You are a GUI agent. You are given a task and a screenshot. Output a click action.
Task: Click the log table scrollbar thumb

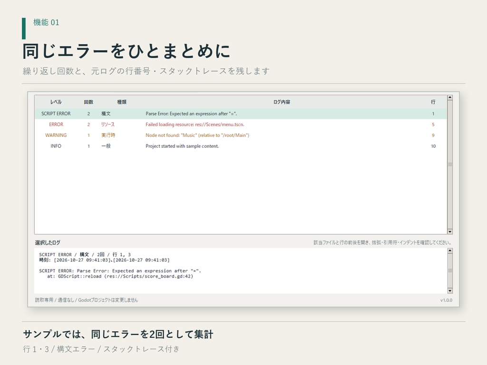[450, 164]
